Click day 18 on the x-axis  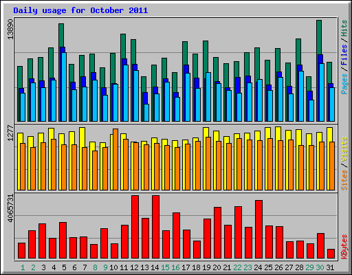196,267
